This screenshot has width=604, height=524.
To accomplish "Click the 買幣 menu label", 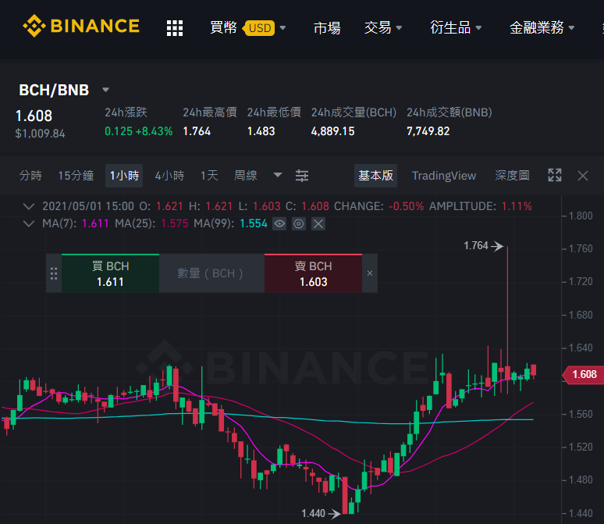I will 223,28.
